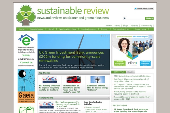Open IPCC report climate change link
Viewport: 170px width, 113px height.
click(x=133, y=86)
